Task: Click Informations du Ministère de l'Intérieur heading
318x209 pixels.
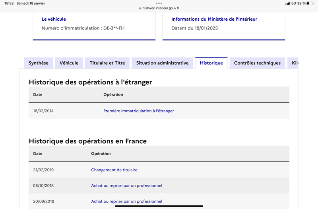Action: (x=214, y=19)
